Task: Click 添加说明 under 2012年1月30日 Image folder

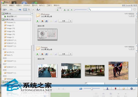Action: pyautogui.click(x=41, y=59)
